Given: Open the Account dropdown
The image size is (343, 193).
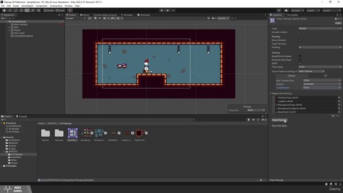Looking at the screenshot, I should coord(297,10).
